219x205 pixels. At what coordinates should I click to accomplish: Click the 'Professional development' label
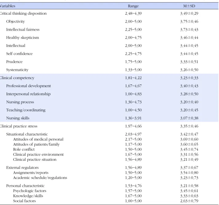pyautogui.click(x=29, y=86)
